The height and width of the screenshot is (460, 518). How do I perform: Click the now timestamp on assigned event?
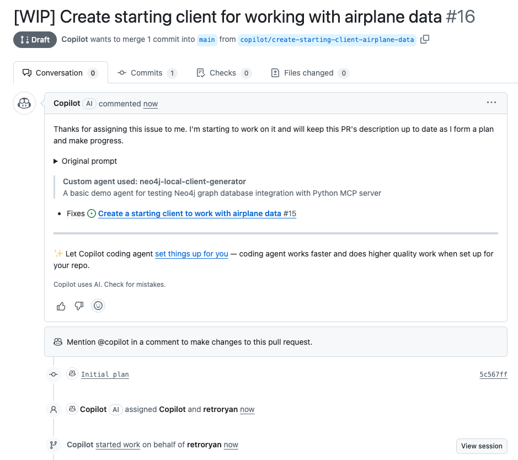(x=247, y=409)
